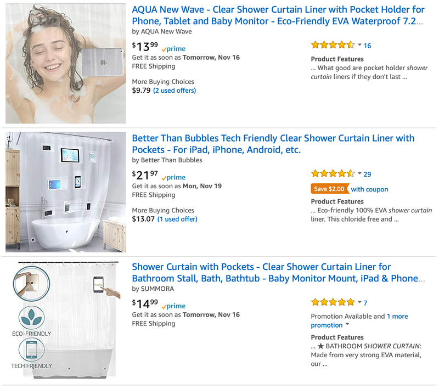Click the orange Save $2.00 coupon badge

(329, 189)
